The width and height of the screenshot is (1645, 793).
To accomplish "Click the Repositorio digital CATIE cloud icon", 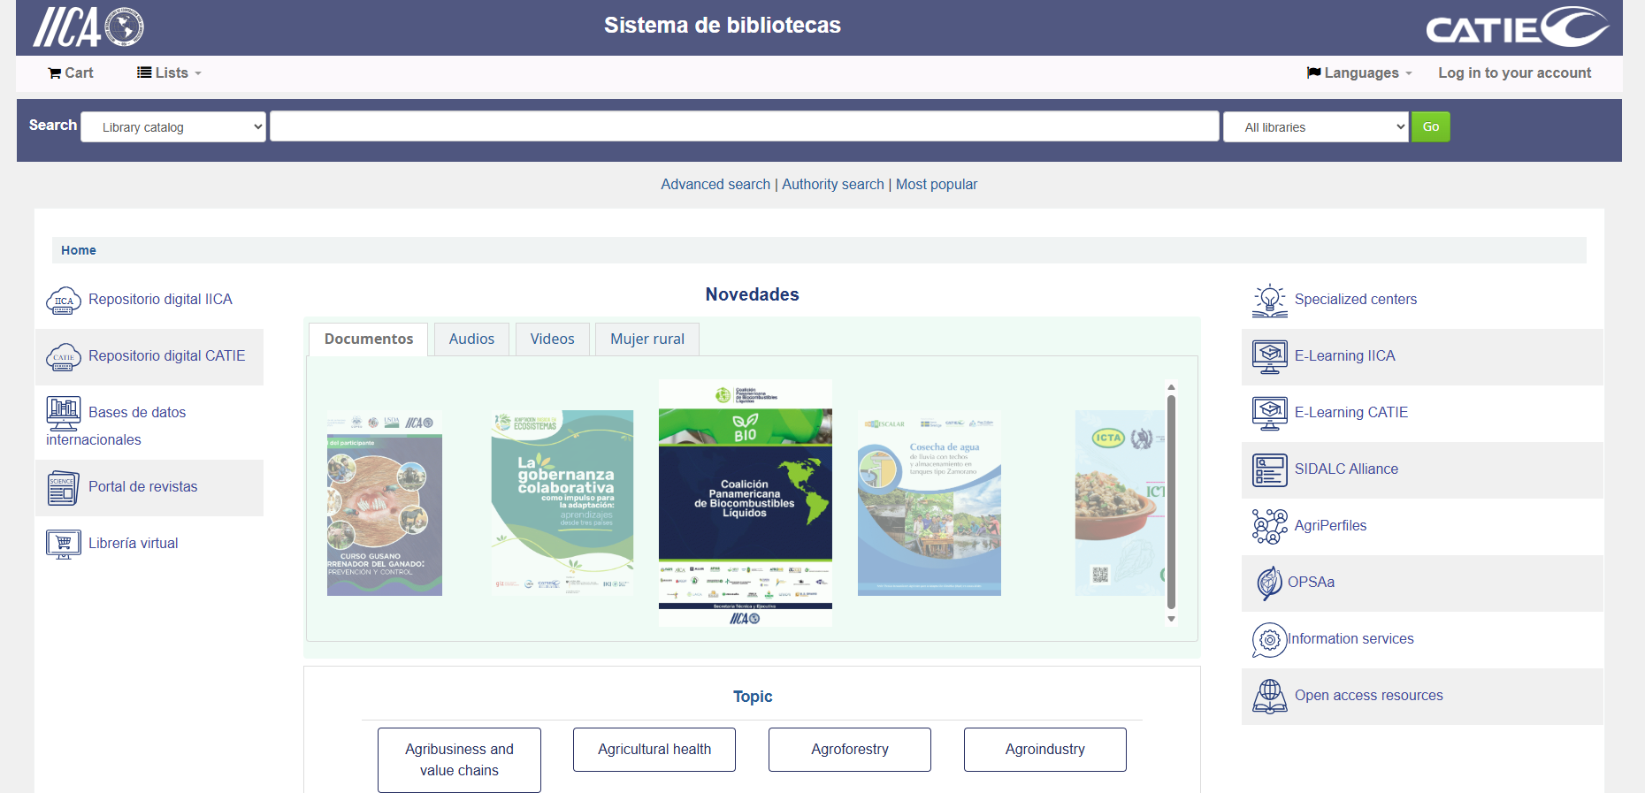I will pyautogui.click(x=64, y=357).
